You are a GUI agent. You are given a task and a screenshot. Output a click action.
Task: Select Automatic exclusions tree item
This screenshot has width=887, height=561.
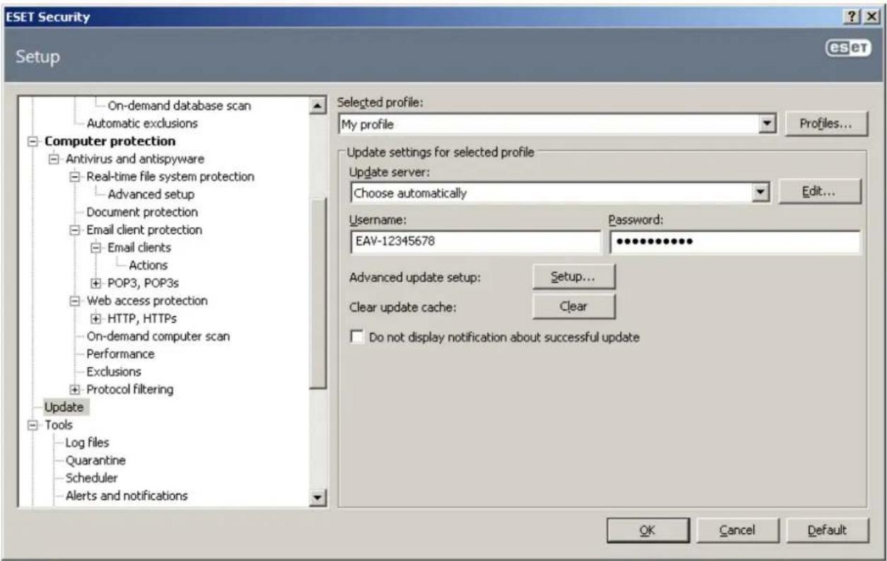click(142, 123)
